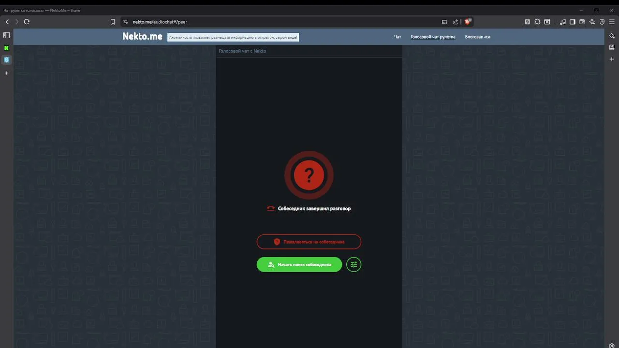Toggle the browser sidebar panel icon

pyautogui.click(x=573, y=22)
